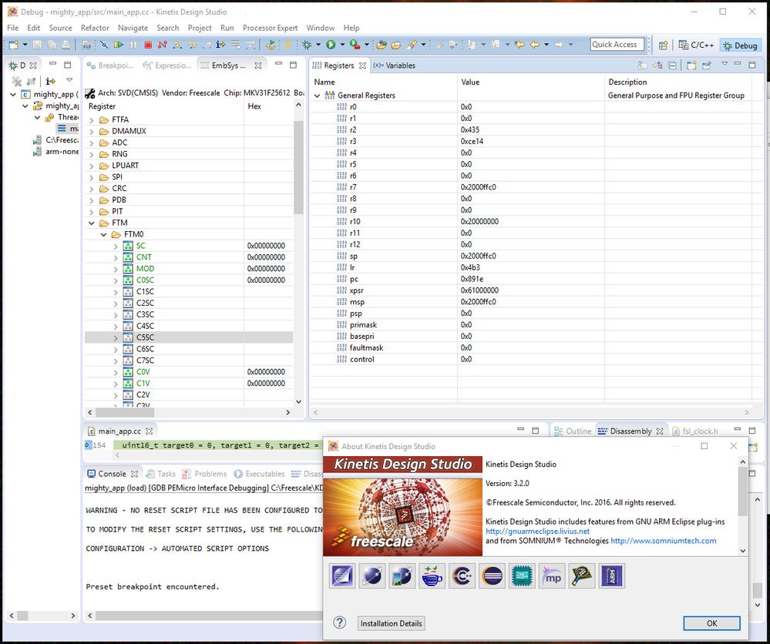Switch to the Tasks tab
Viewport: 770px width, 644px height.
click(160, 474)
